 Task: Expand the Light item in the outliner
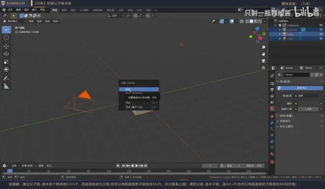pyautogui.click(x=280, y=38)
